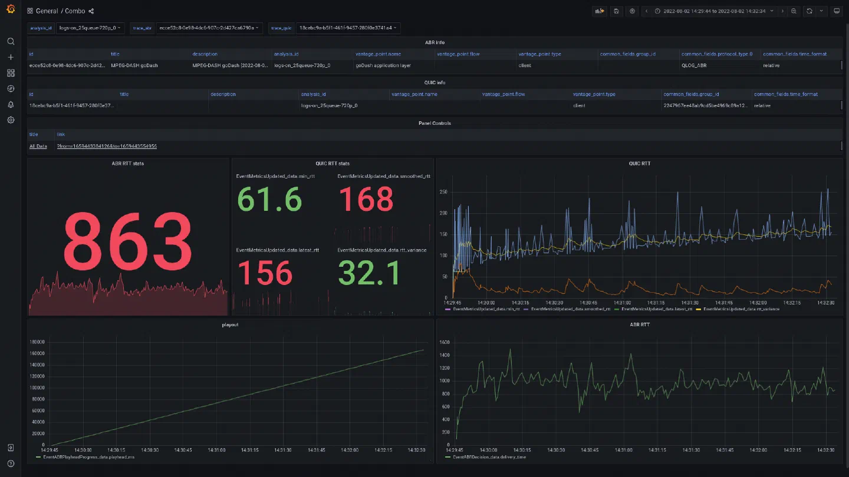849x477 pixels.
Task: Open the Dashboards grid icon in sidebar
Action: pos(11,73)
